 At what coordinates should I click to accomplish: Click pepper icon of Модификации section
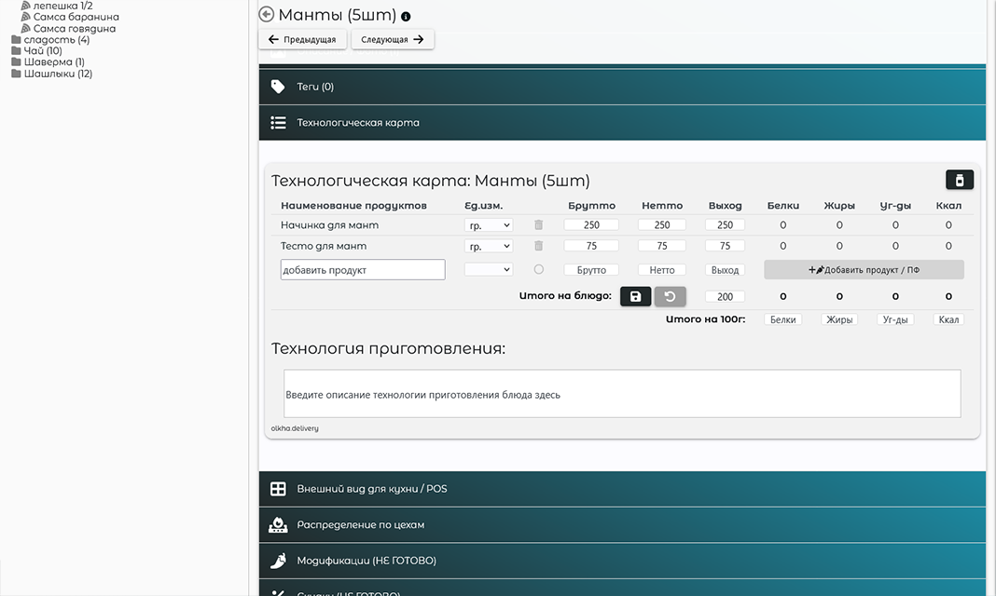coord(278,561)
